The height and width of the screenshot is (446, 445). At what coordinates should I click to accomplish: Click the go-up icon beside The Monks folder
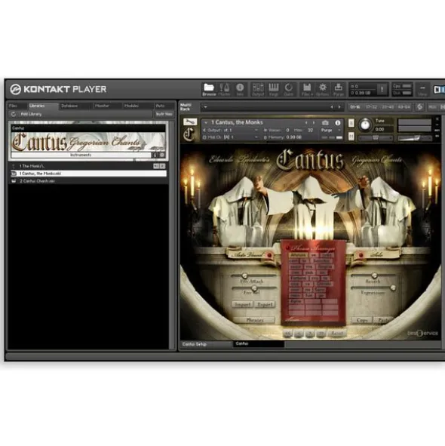(x=14, y=166)
